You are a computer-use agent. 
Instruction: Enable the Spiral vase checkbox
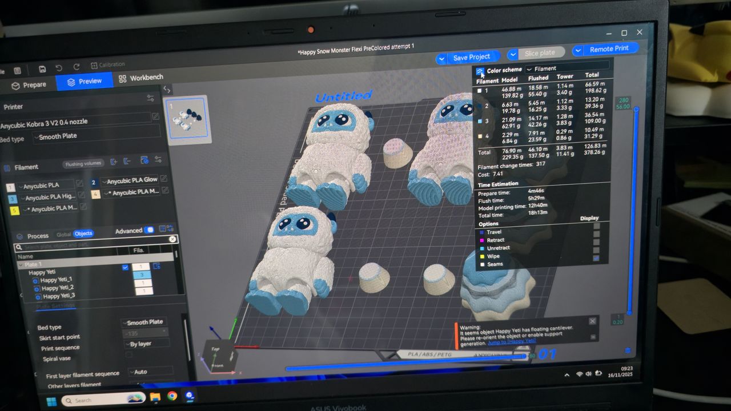(128, 354)
